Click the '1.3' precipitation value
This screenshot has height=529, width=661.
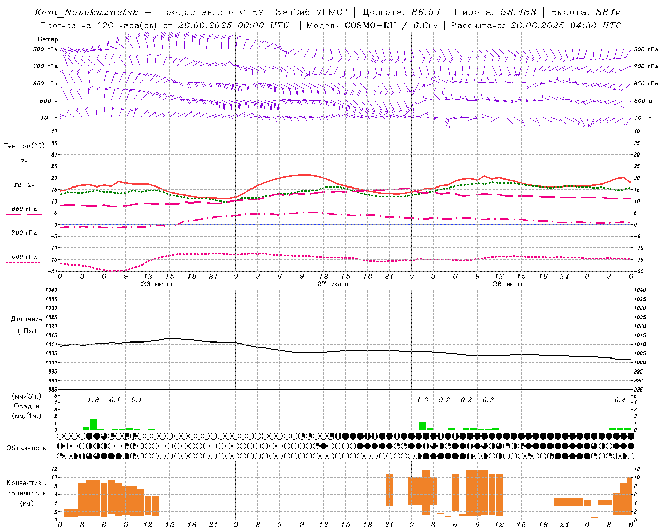pyautogui.click(x=422, y=400)
